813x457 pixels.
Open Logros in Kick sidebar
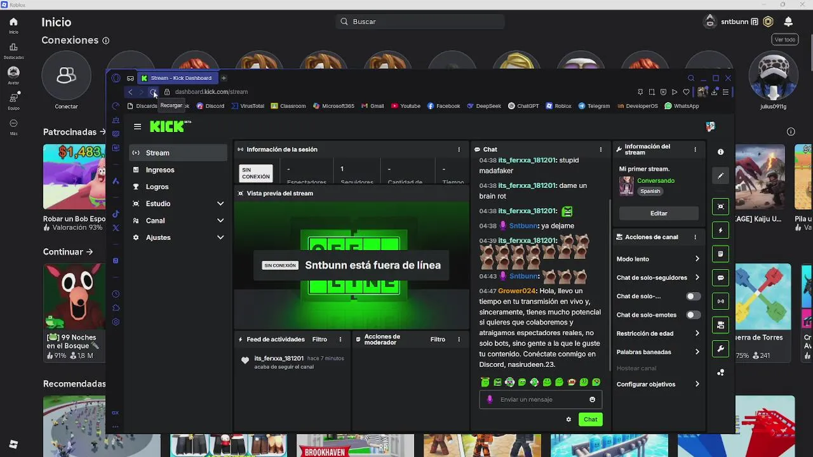(178, 187)
